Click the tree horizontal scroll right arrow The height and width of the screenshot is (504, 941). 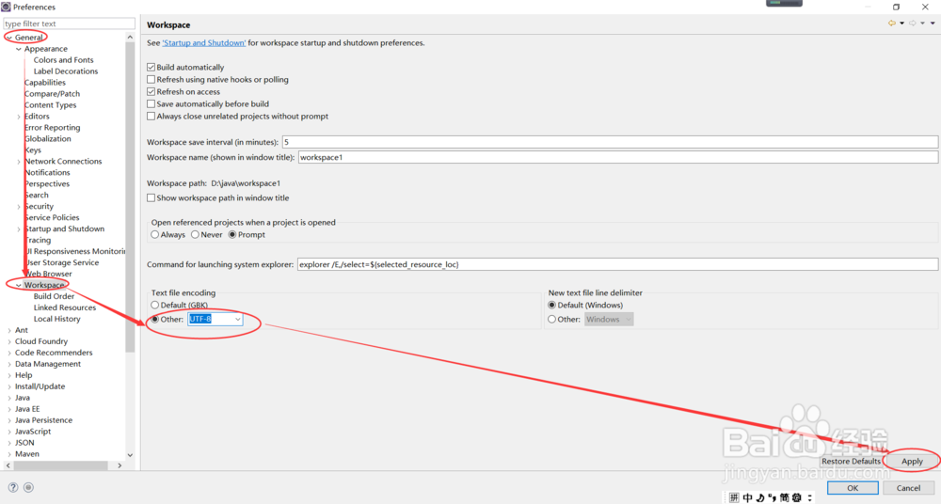tap(120, 465)
